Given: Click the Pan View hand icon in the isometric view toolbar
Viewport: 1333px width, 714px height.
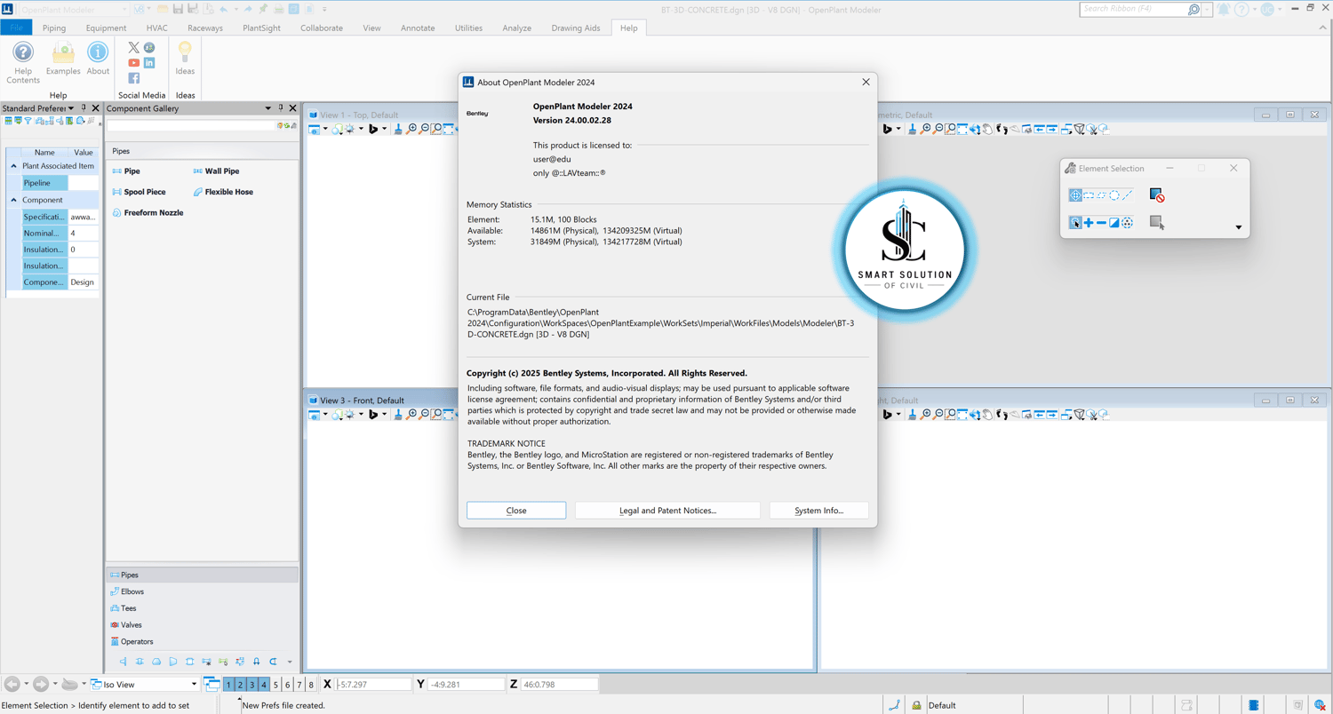Looking at the screenshot, I should 988,129.
